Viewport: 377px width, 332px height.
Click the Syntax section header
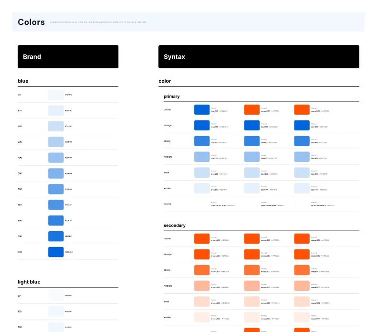tap(259, 56)
